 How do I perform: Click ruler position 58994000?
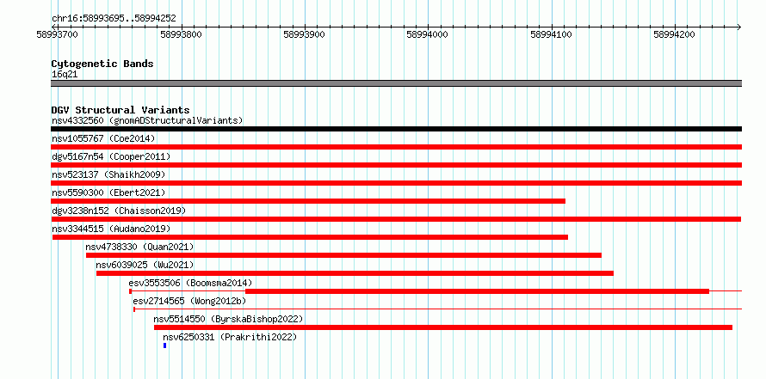(x=428, y=34)
